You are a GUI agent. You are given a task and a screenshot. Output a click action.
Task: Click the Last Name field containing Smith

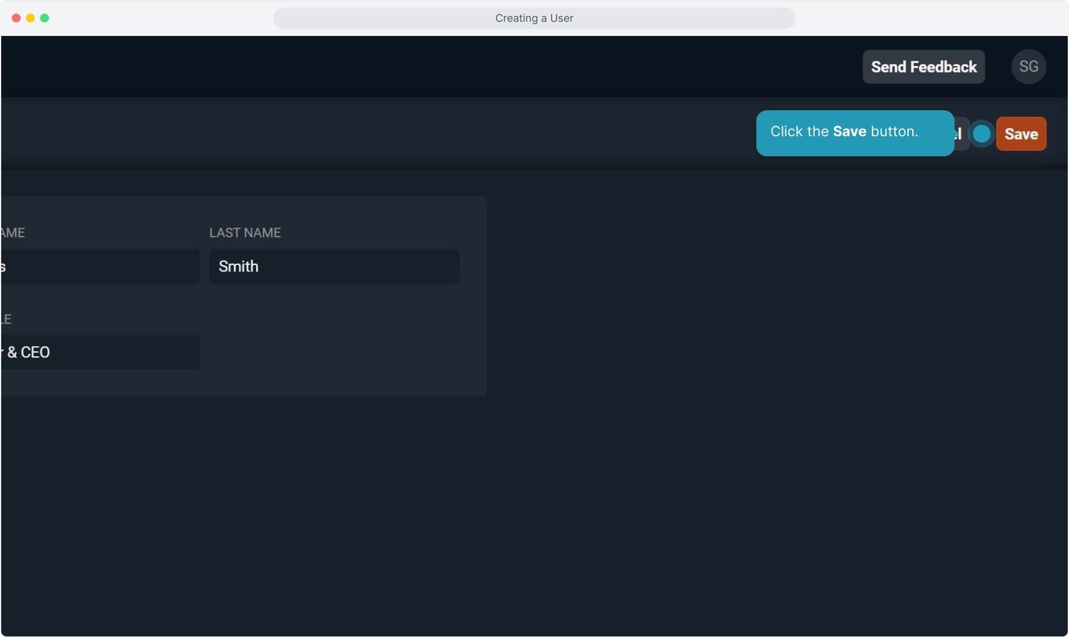pos(334,267)
